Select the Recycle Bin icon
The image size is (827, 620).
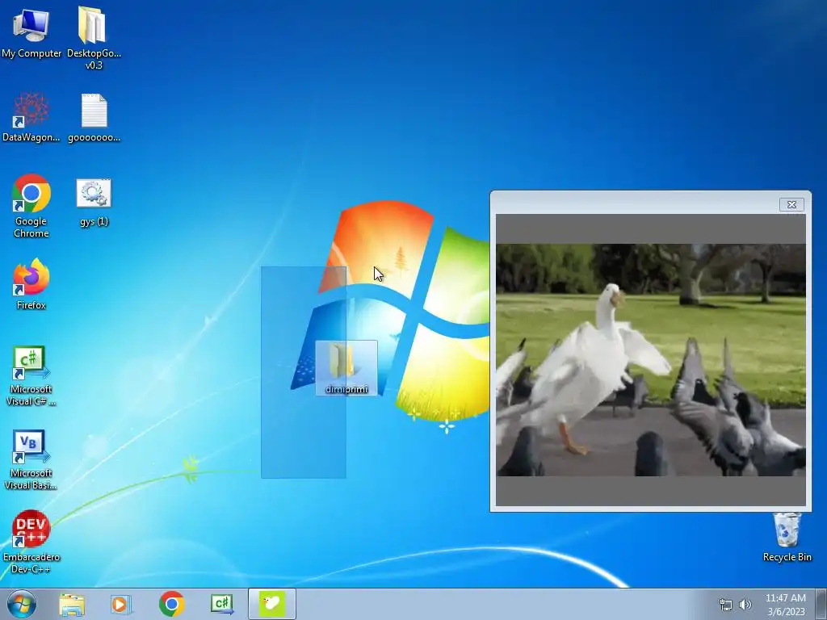coord(787,538)
